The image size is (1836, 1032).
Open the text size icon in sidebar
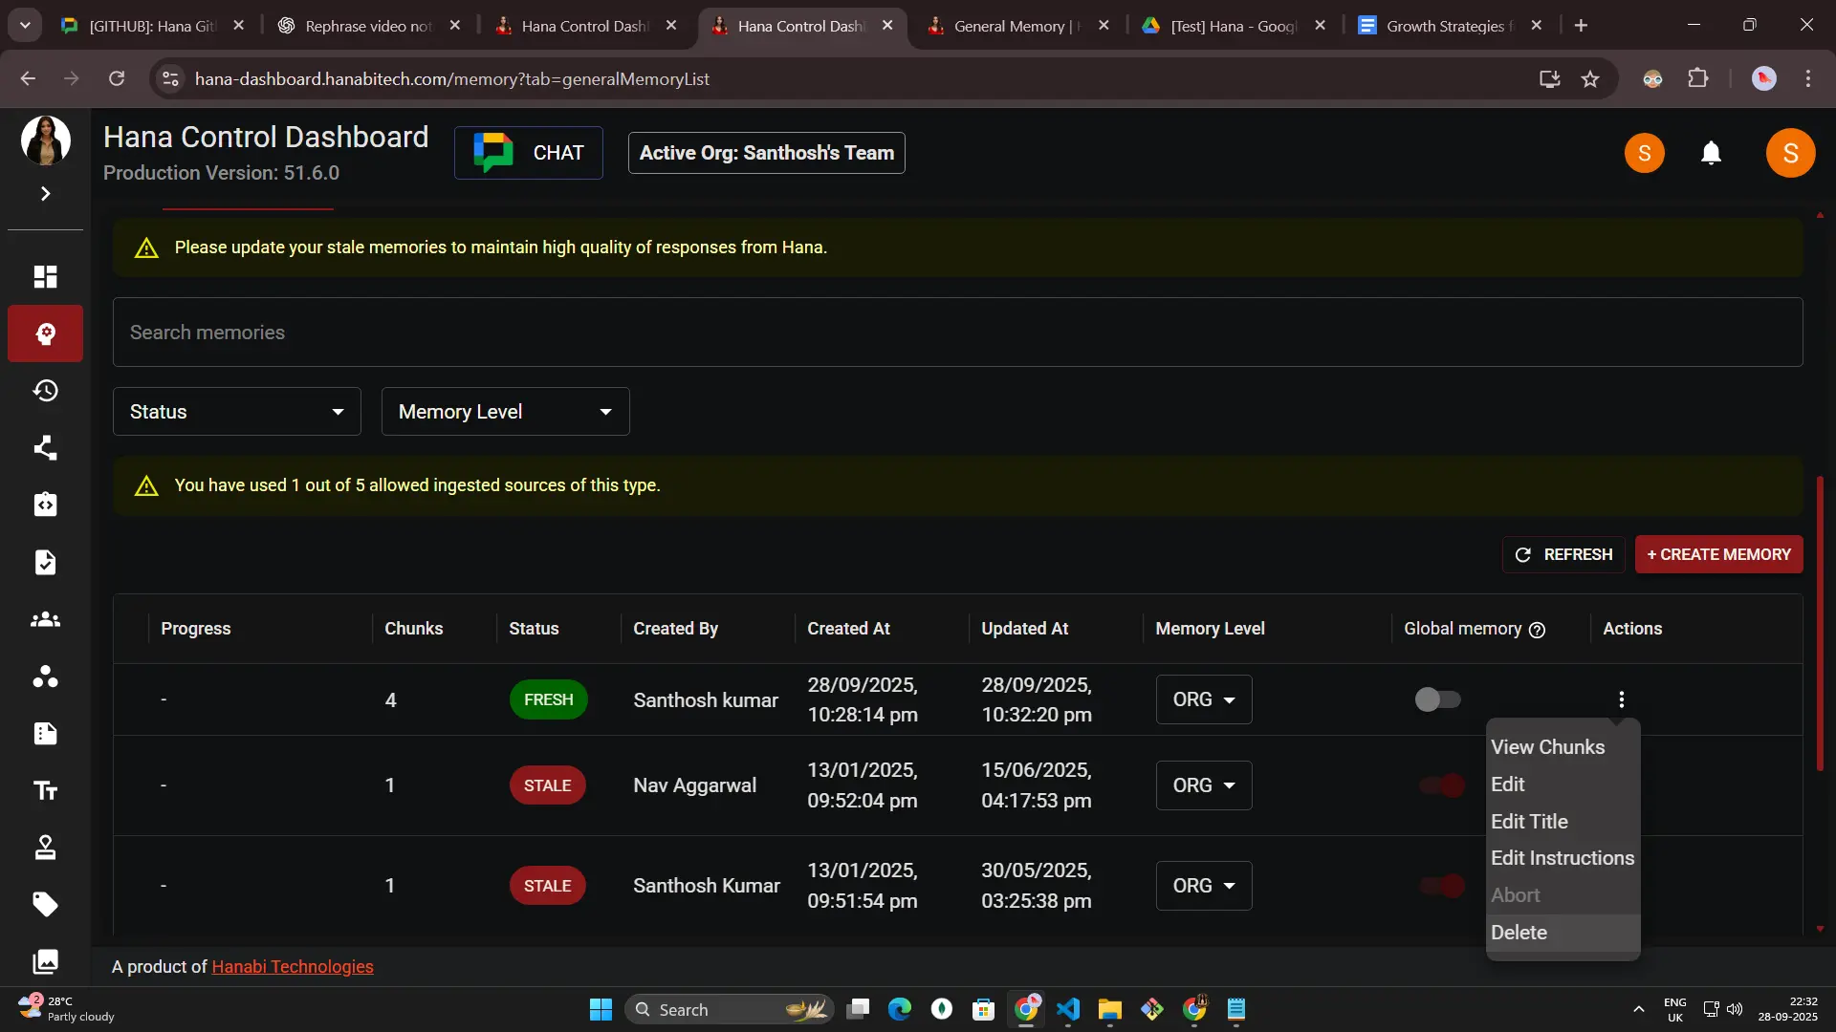(x=45, y=790)
